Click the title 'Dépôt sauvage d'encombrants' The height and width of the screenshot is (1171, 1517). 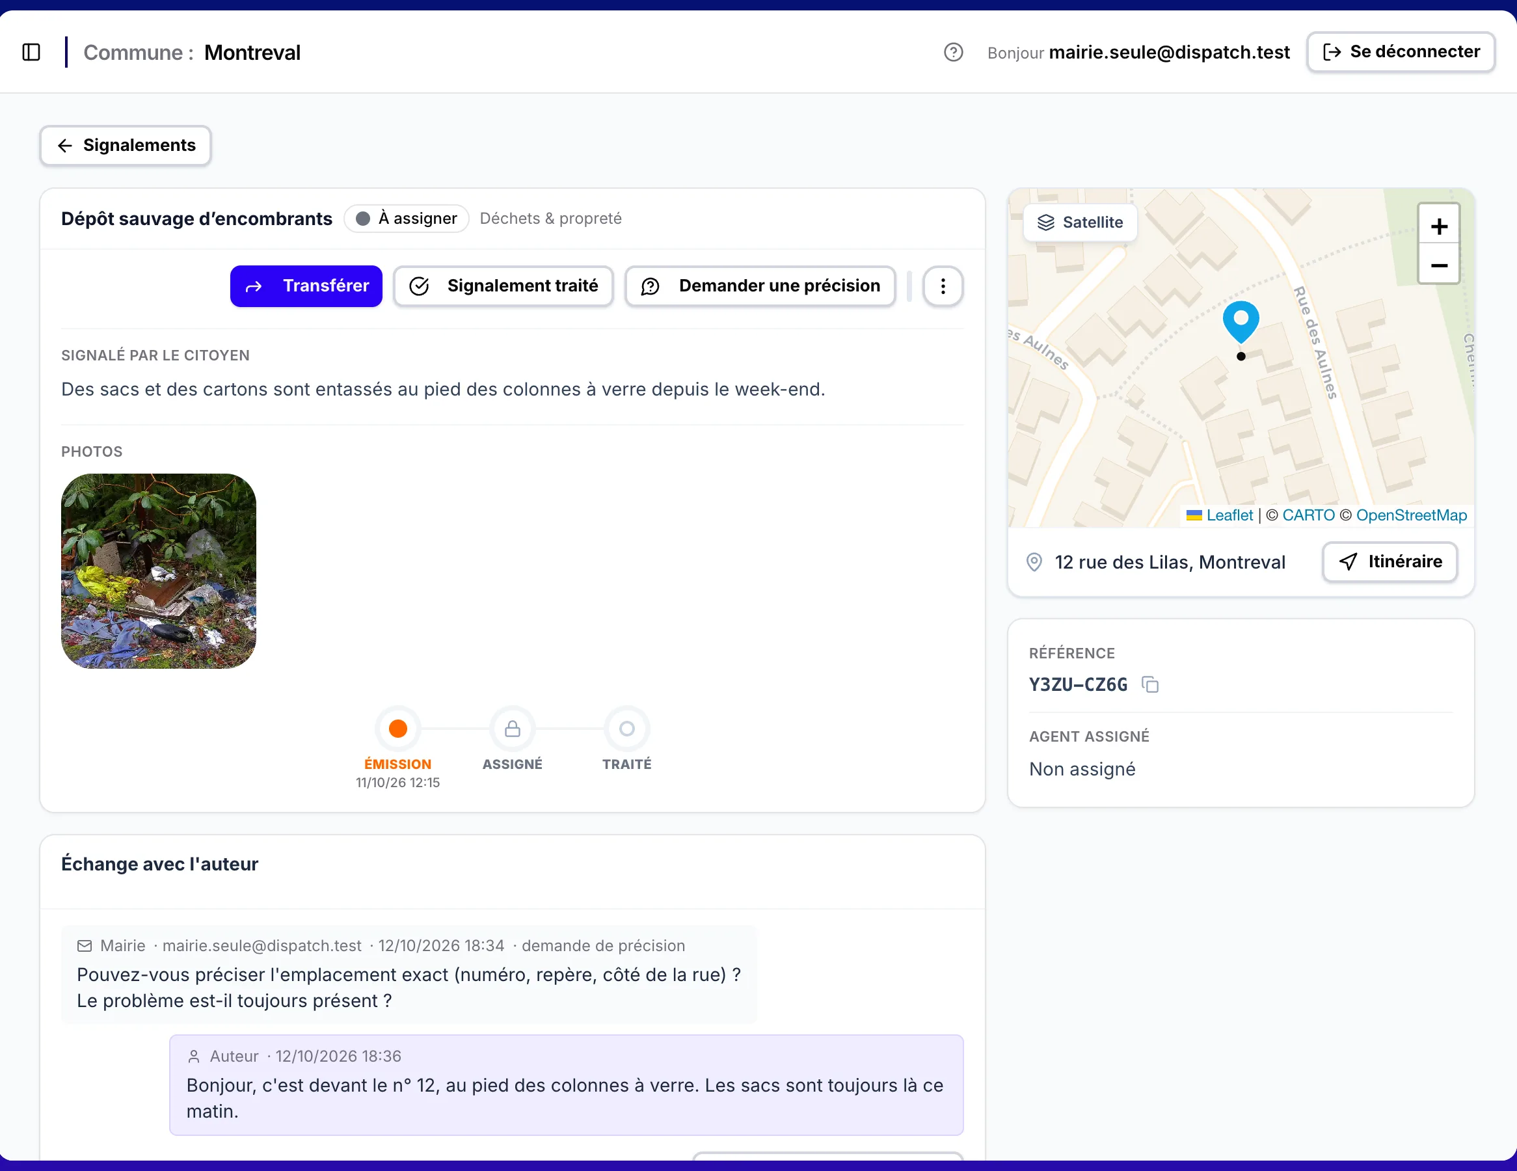(x=196, y=219)
